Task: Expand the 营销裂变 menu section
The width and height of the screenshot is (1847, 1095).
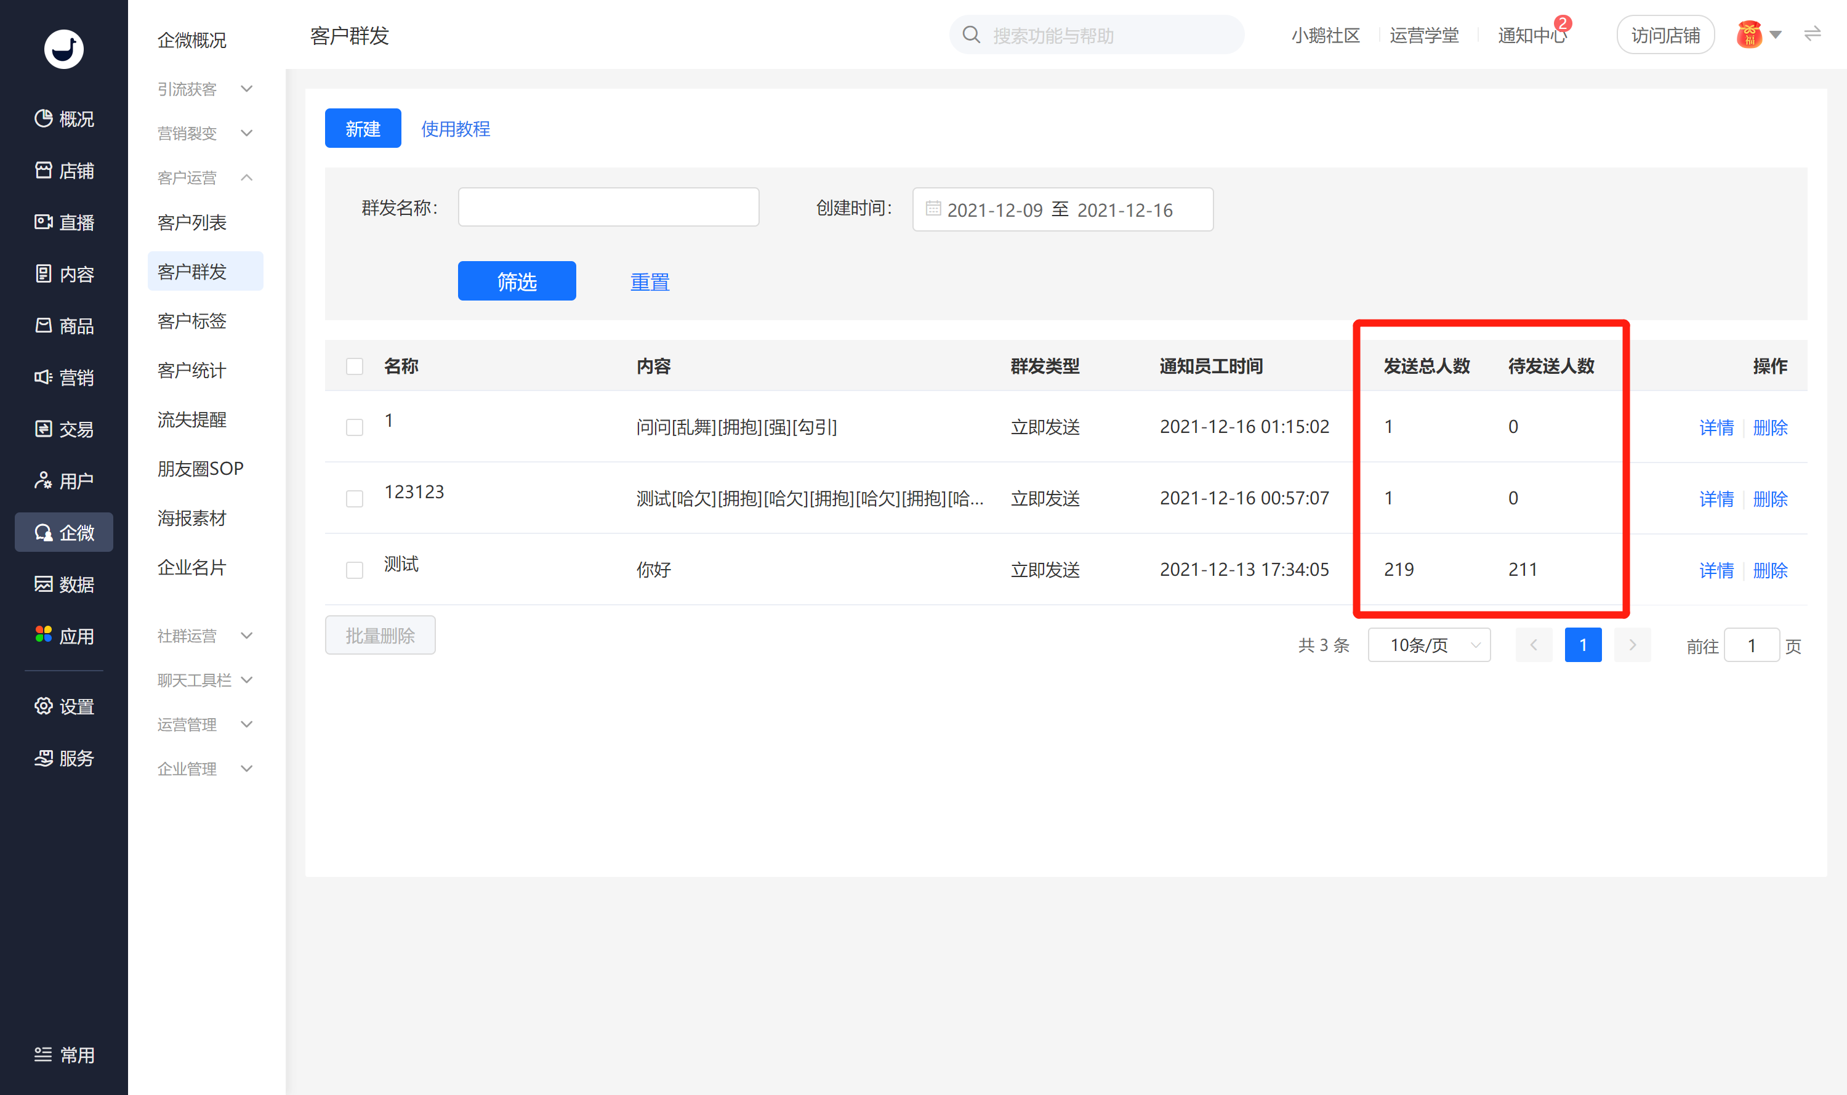Action: [x=205, y=133]
